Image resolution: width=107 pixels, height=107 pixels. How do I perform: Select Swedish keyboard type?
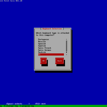42,46
